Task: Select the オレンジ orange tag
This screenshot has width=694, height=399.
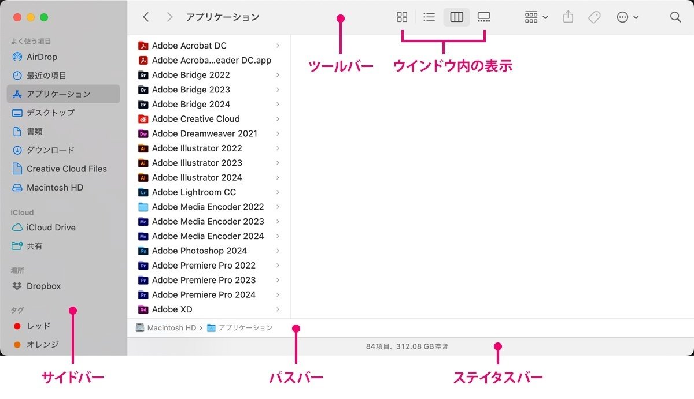Action: 63,345
